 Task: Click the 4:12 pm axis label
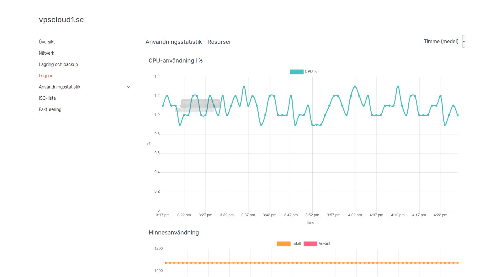398,215
